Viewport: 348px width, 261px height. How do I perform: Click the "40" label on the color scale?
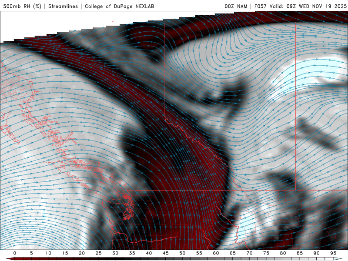[x=149, y=253]
